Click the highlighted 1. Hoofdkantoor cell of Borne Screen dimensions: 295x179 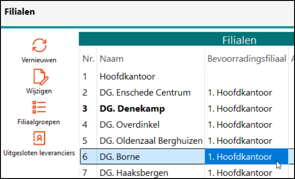(x=246, y=157)
